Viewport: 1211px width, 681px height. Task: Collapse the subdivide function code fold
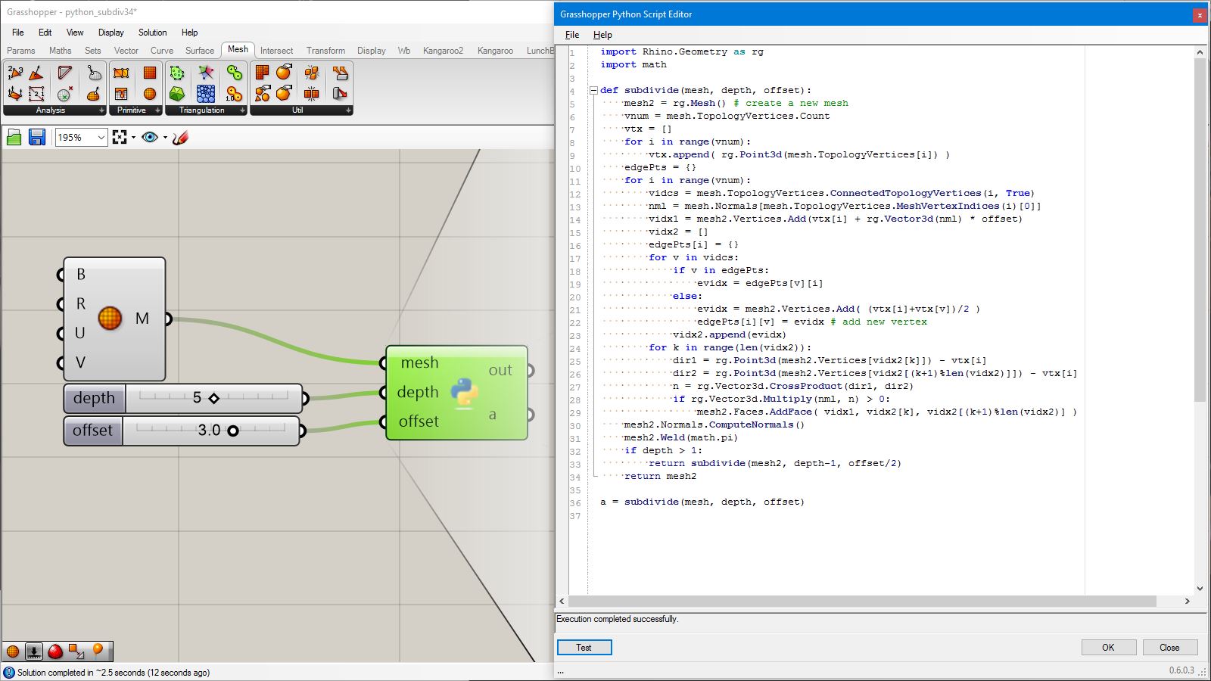pyautogui.click(x=594, y=91)
